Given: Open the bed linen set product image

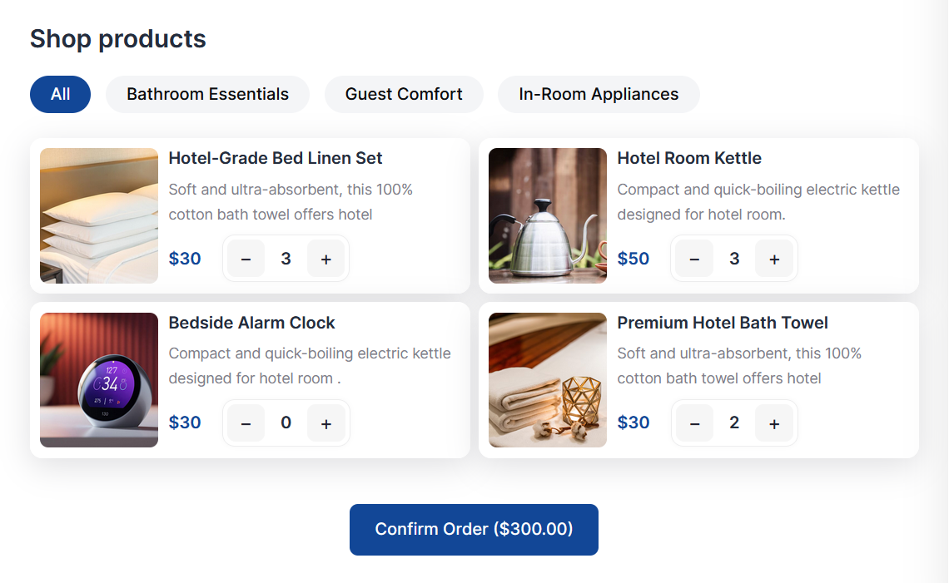Looking at the screenshot, I should pyautogui.click(x=99, y=215).
